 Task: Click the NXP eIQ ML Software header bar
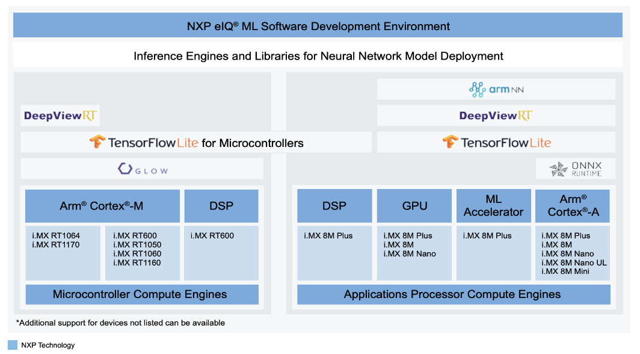pos(318,26)
